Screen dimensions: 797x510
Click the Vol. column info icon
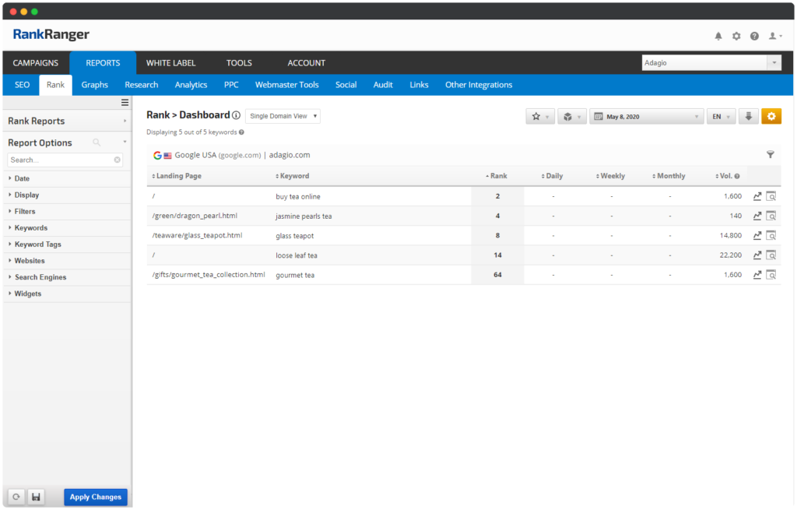[x=737, y=177]
